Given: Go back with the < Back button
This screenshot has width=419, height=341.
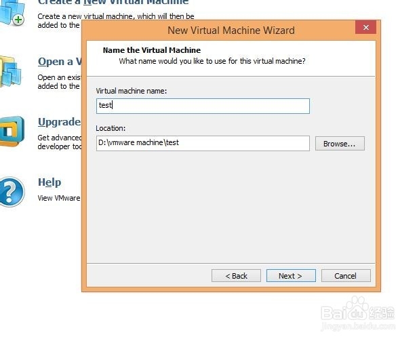Looking at the screenshot, I should [x=236, y=275].
